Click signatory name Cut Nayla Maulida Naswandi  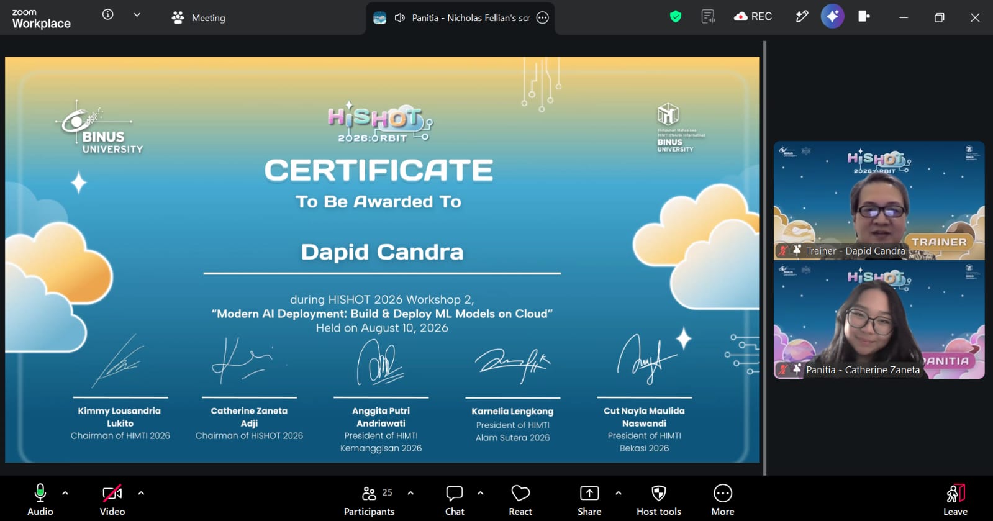tap(644, 417)
